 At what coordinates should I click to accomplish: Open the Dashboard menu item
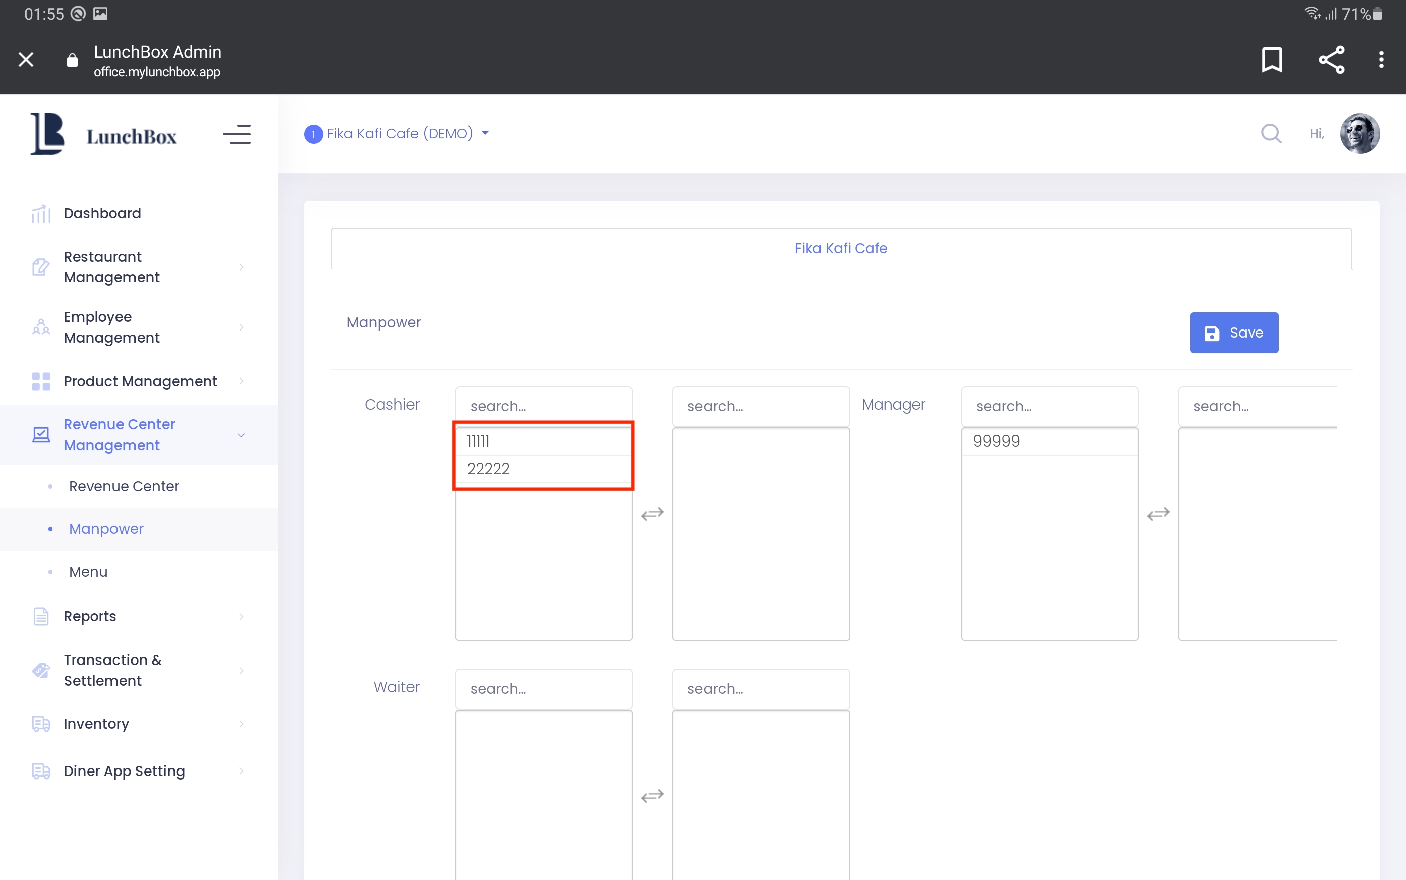coord(102,213)
